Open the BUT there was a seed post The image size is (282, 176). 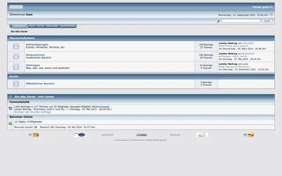click(235, 46)
